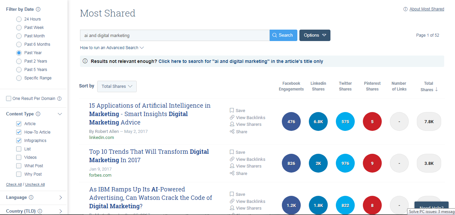Click the View Sharers person icon of first result

232,124
